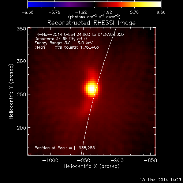
Task: Click the Y-axis tick label 300
Action: [22, 61]
